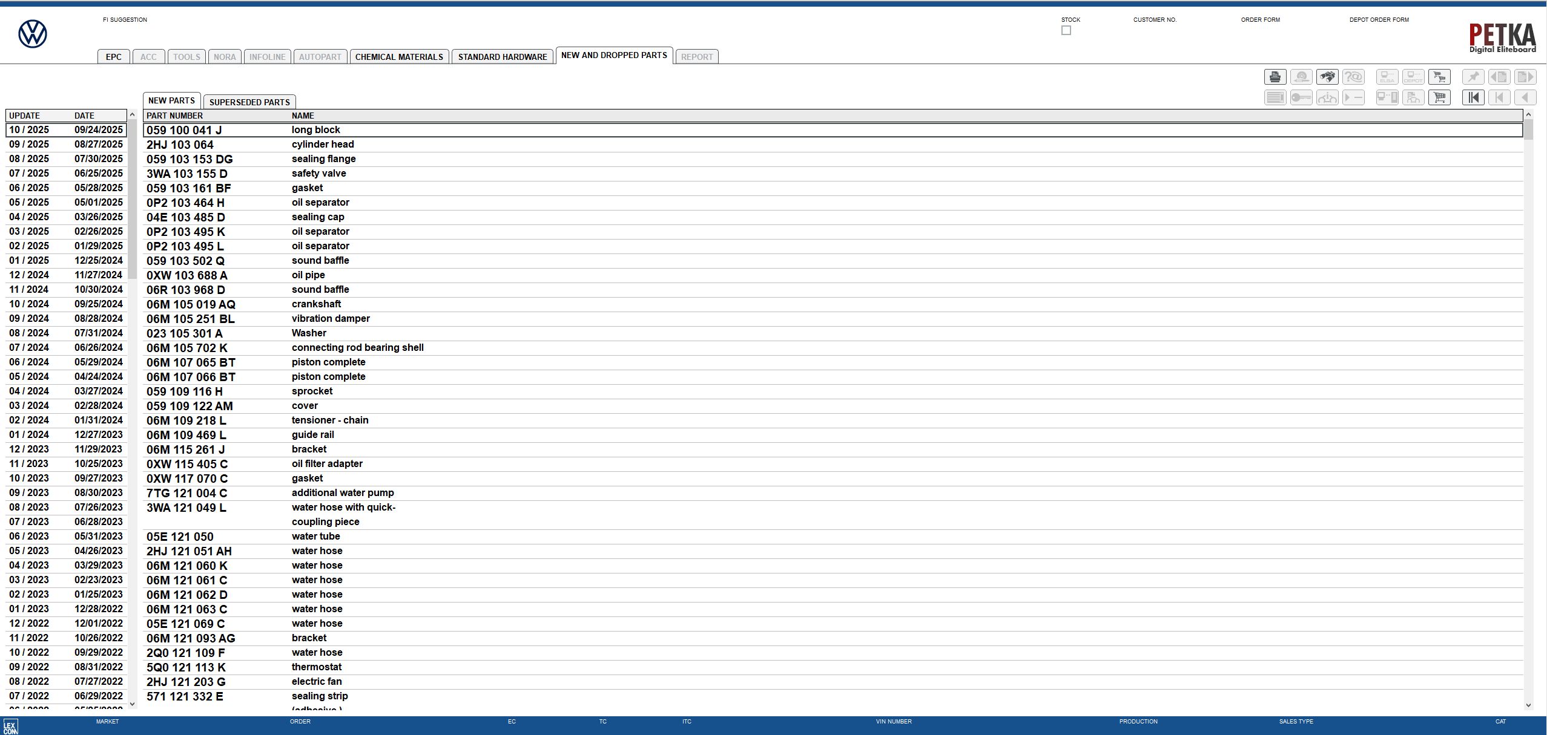
Task: Select part 059 100 041 J long block
Action: click(833, 130)
